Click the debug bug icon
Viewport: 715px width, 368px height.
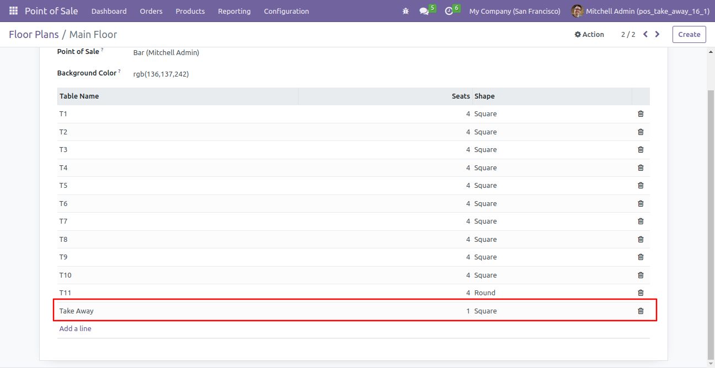tap(406, 11)
